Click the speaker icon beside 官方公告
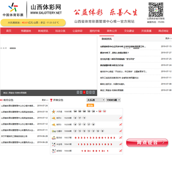This screenshot has width=172, height=172. pos(1,100)
